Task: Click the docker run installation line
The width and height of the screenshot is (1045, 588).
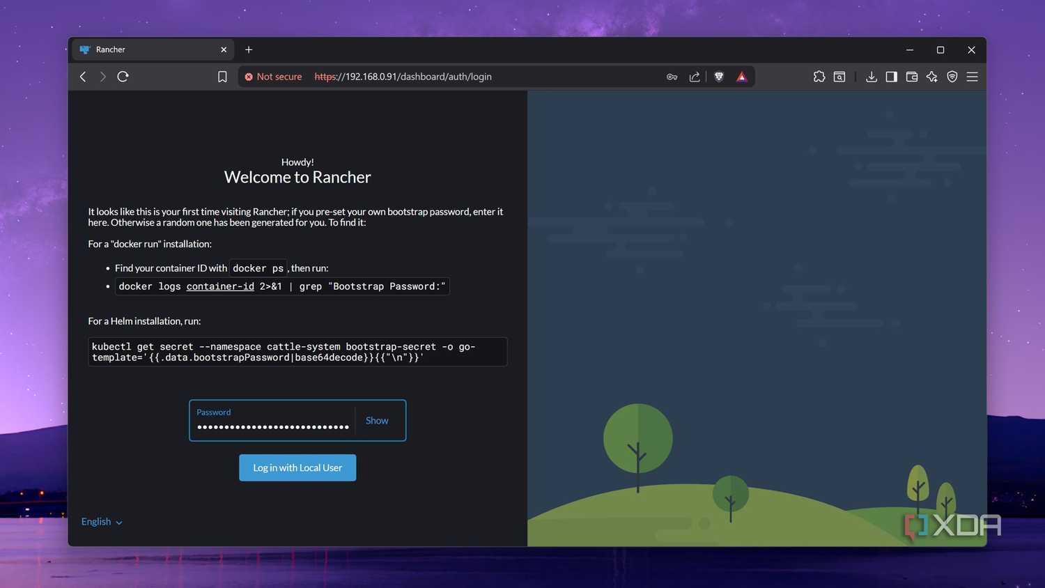Action: tap(150, 244)
